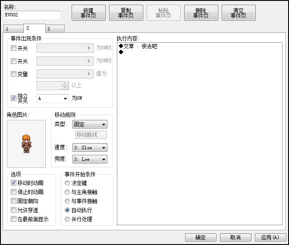The width and height of the screenshot is (289, 245).
Task: Open the 类型 固定 dropdown
Action: coord(90,124)
